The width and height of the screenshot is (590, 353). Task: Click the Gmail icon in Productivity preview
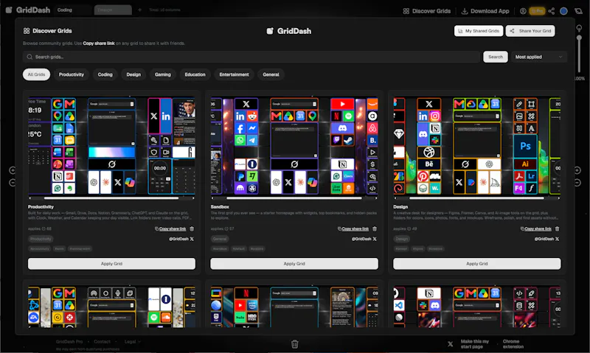69,104
